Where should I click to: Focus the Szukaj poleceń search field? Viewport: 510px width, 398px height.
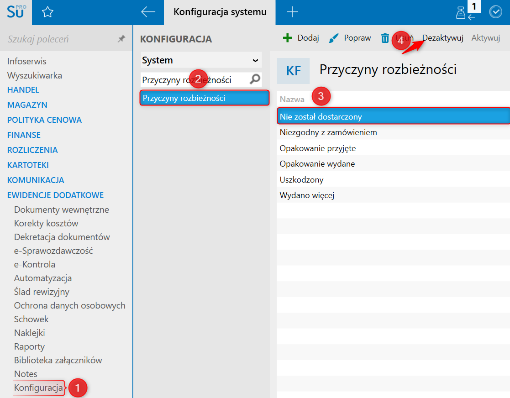coord(60,39)
